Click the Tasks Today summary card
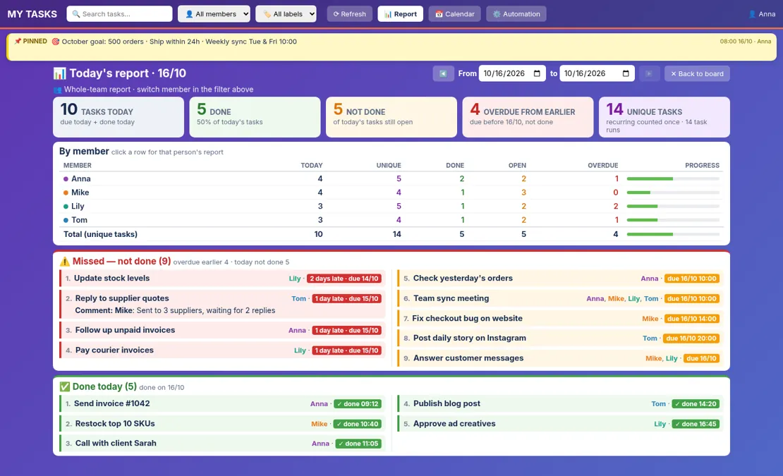Screen dimensions: 783x476 (x=119, y=117)
